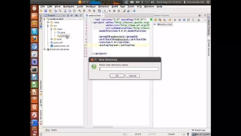Click OK in New Directory dialog

(x=117, y=76)
